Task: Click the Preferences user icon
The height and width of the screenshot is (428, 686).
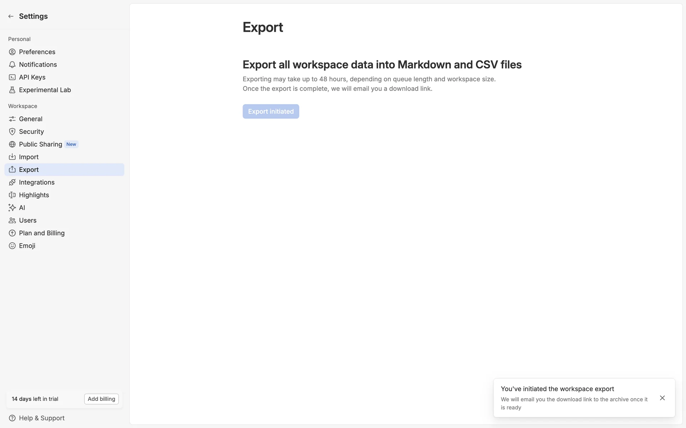Action: click(x=12, y=52)
